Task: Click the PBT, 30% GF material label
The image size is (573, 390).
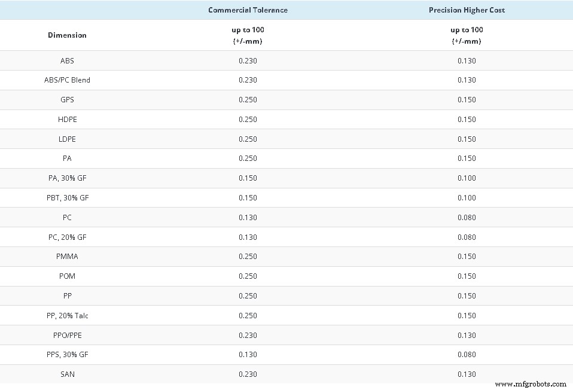Action: pos(67,198)
